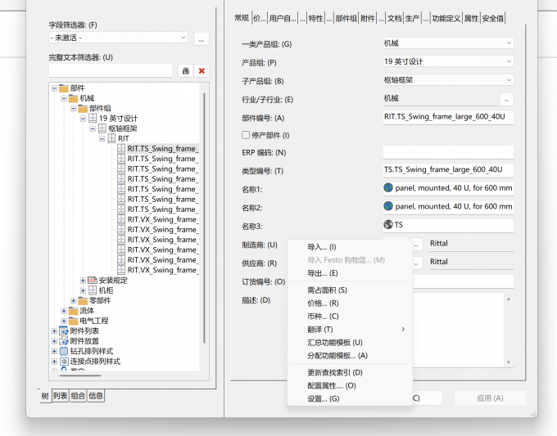Expand the 附件列表 node

click(x=54, y=331)
